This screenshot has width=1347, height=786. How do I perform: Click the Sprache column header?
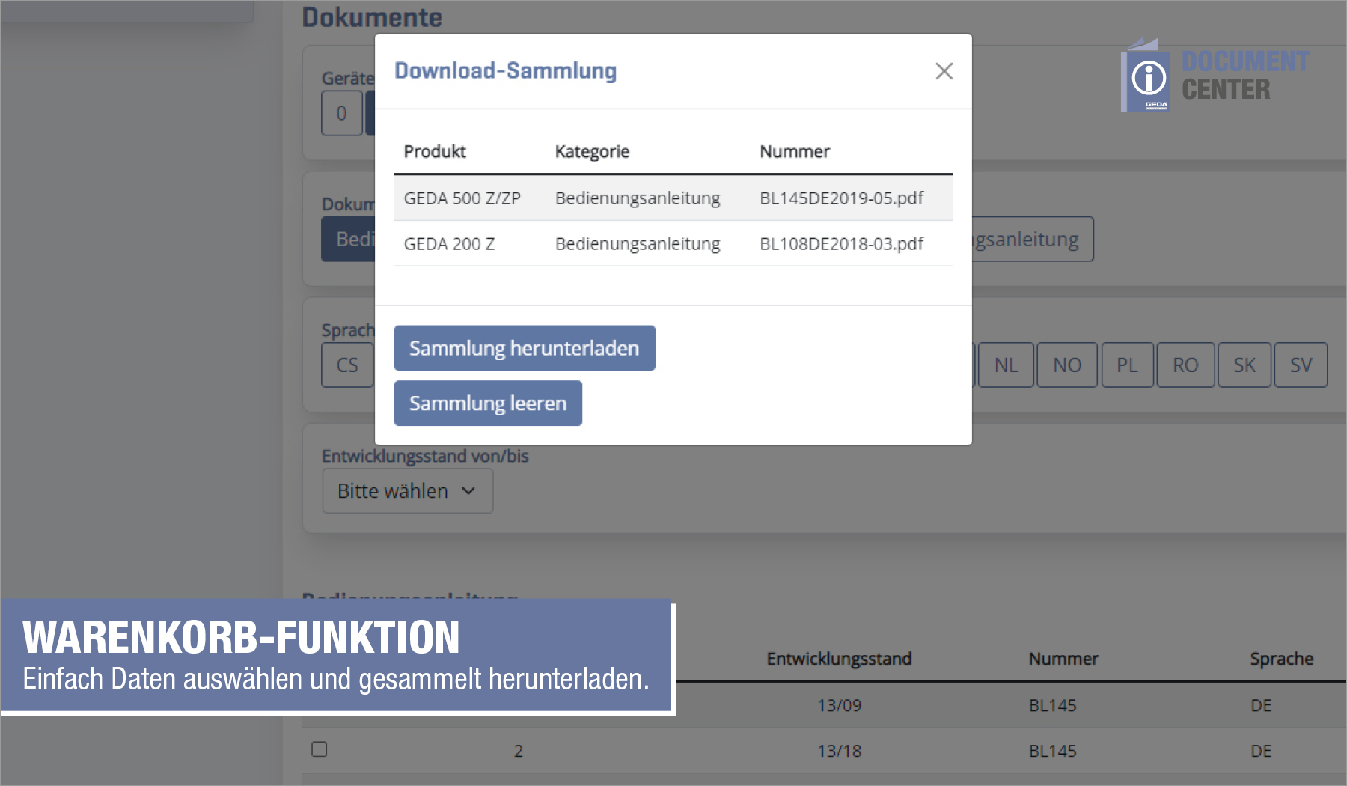[1281, 659]
